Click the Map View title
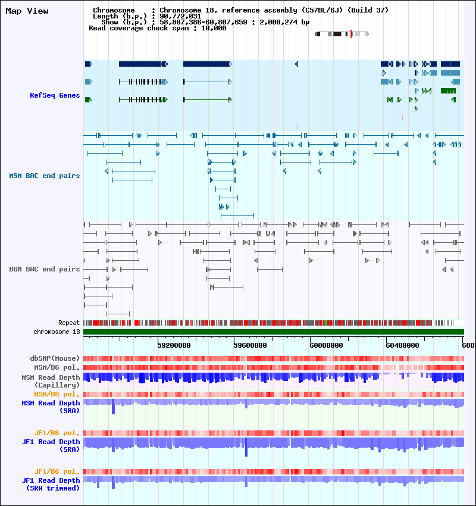 27,11
